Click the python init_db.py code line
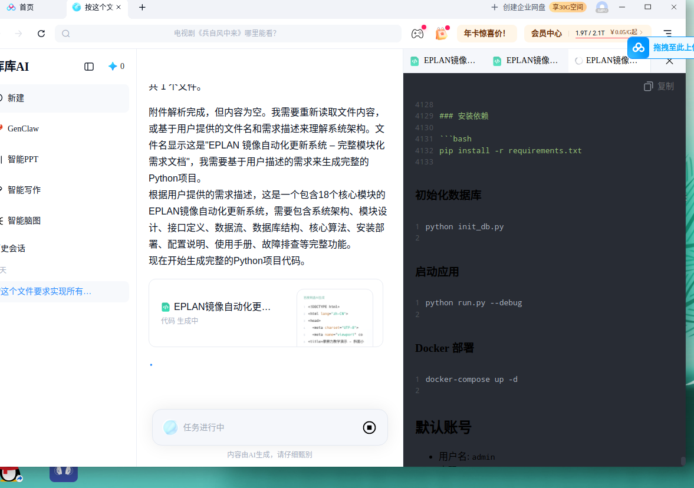 464,226
